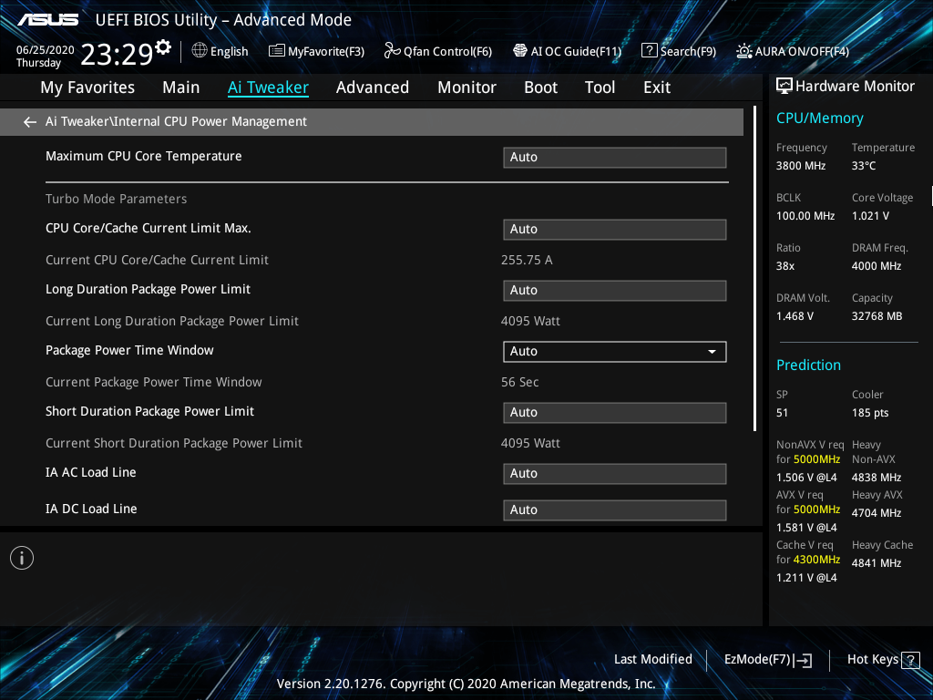Edit IA DC Load Line field
The width and height of the screenshot is (933, 700).
coord(615,510)
